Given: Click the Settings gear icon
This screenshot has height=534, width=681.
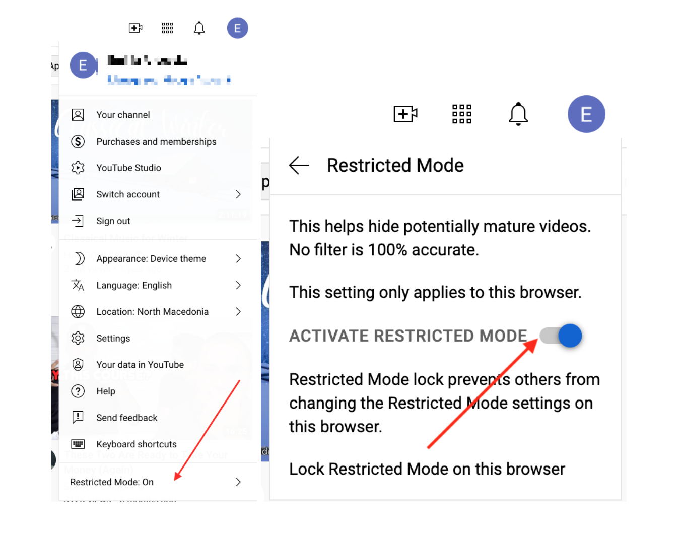Looking at the screenshot, I should point(78,338).
